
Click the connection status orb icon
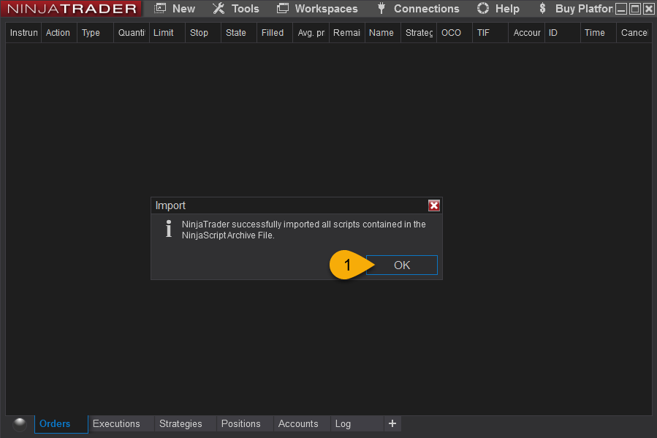tap(20, 424)
